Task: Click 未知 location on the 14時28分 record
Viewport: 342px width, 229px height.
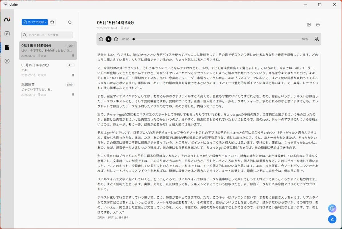Action: click(42, 75)
